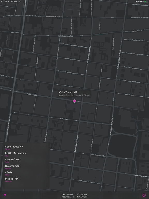149x199 pixels.
Task: Tap the Calle República de Uruguay label
Action: tap(86, 181)
